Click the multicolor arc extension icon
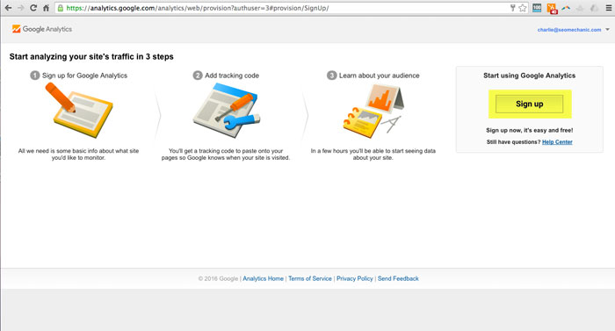Viewport: 615px width, 331px height. coord(566,8)
